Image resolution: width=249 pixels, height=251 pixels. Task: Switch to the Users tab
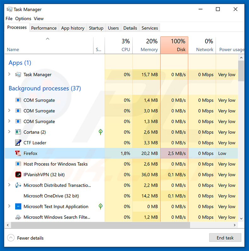pyautogui.click(x=113, y=28)
